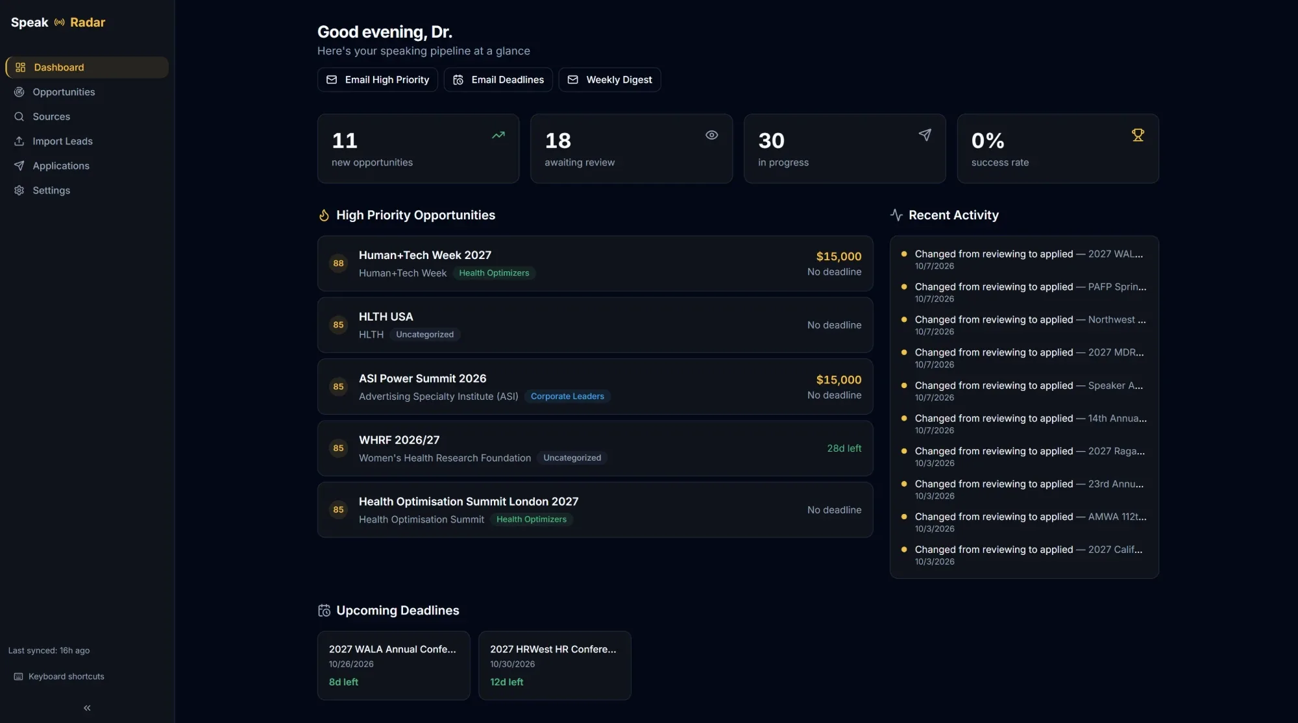Open Health Optimisation Summit London 2027

[x=595, y=510]
